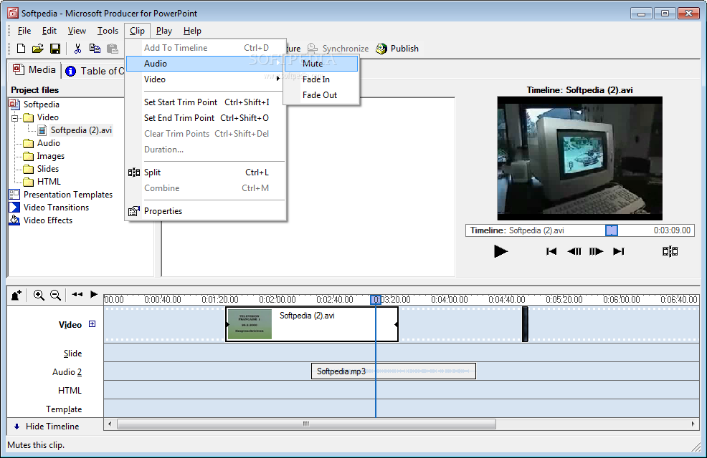Screen dimensions: 707x458
Task: Choose Set Start Trim Point
Action: [206, 102]
